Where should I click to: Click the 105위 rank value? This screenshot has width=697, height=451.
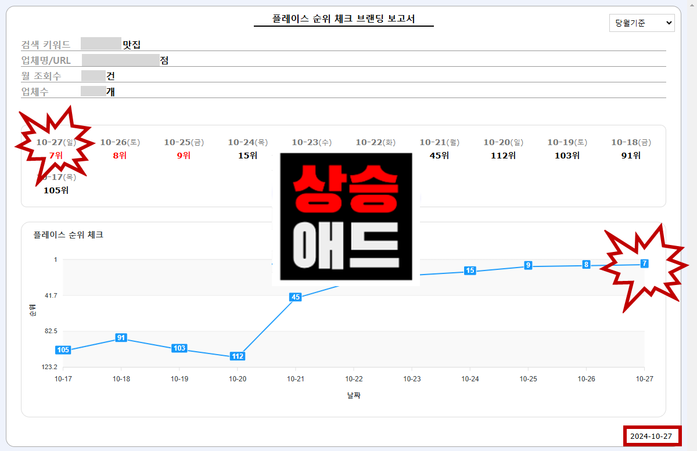[56, 190]
